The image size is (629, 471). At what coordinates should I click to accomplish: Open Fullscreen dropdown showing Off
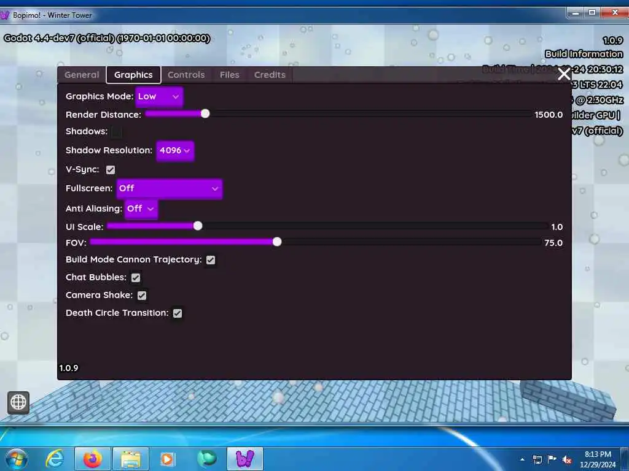coord(170,189)
